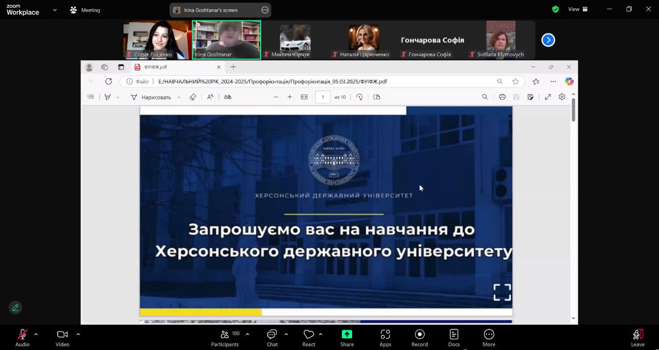
Task: Reload the page in Edge
Action: click(109, 81)
